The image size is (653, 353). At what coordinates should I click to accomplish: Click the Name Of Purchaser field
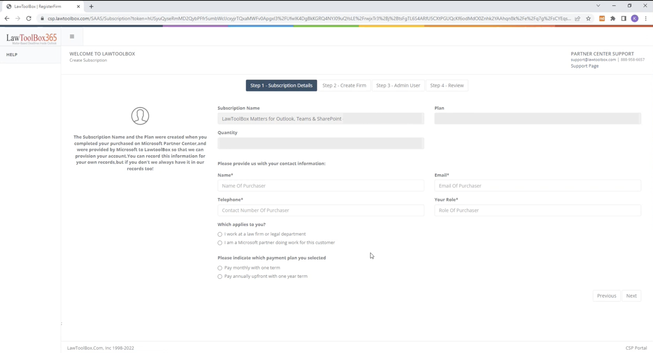pos(321,186)
